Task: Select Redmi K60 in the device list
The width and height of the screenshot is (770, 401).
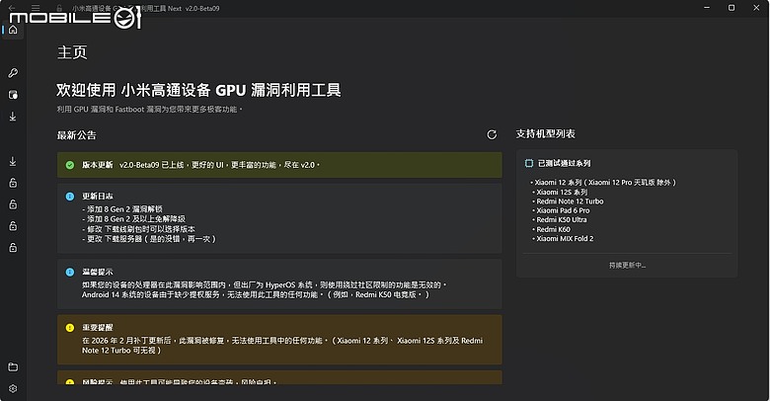Action: coord(552,229)
